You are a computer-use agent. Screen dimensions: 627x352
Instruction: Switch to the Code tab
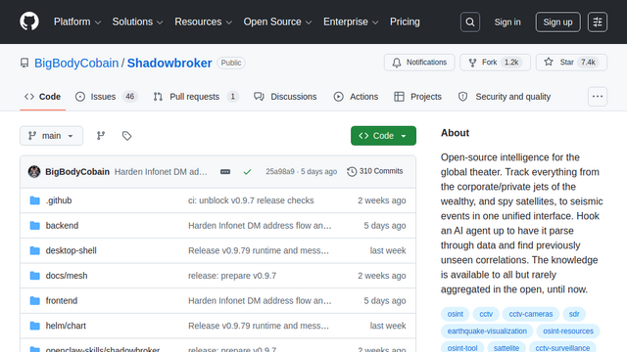tap(43, 97)
